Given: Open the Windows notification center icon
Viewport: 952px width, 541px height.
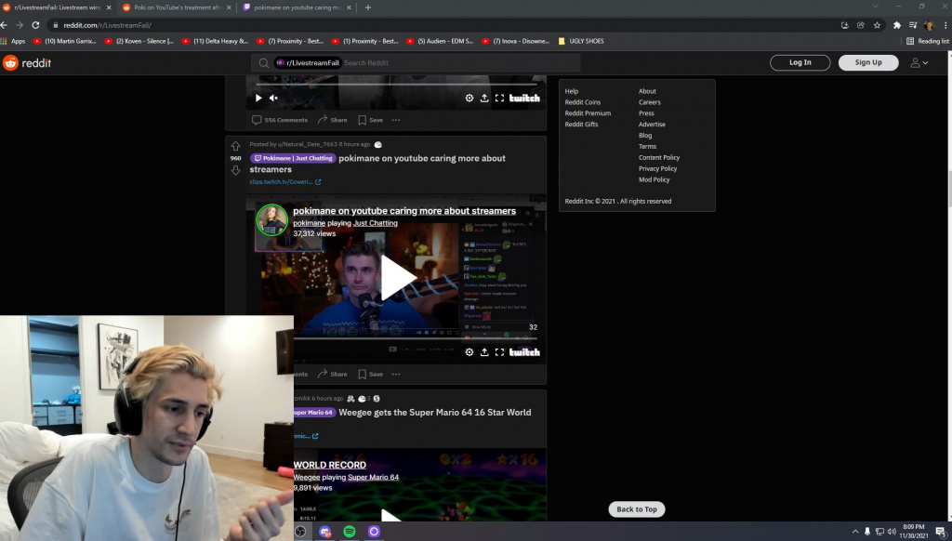Looking at the screenshot, I should 941,532.
